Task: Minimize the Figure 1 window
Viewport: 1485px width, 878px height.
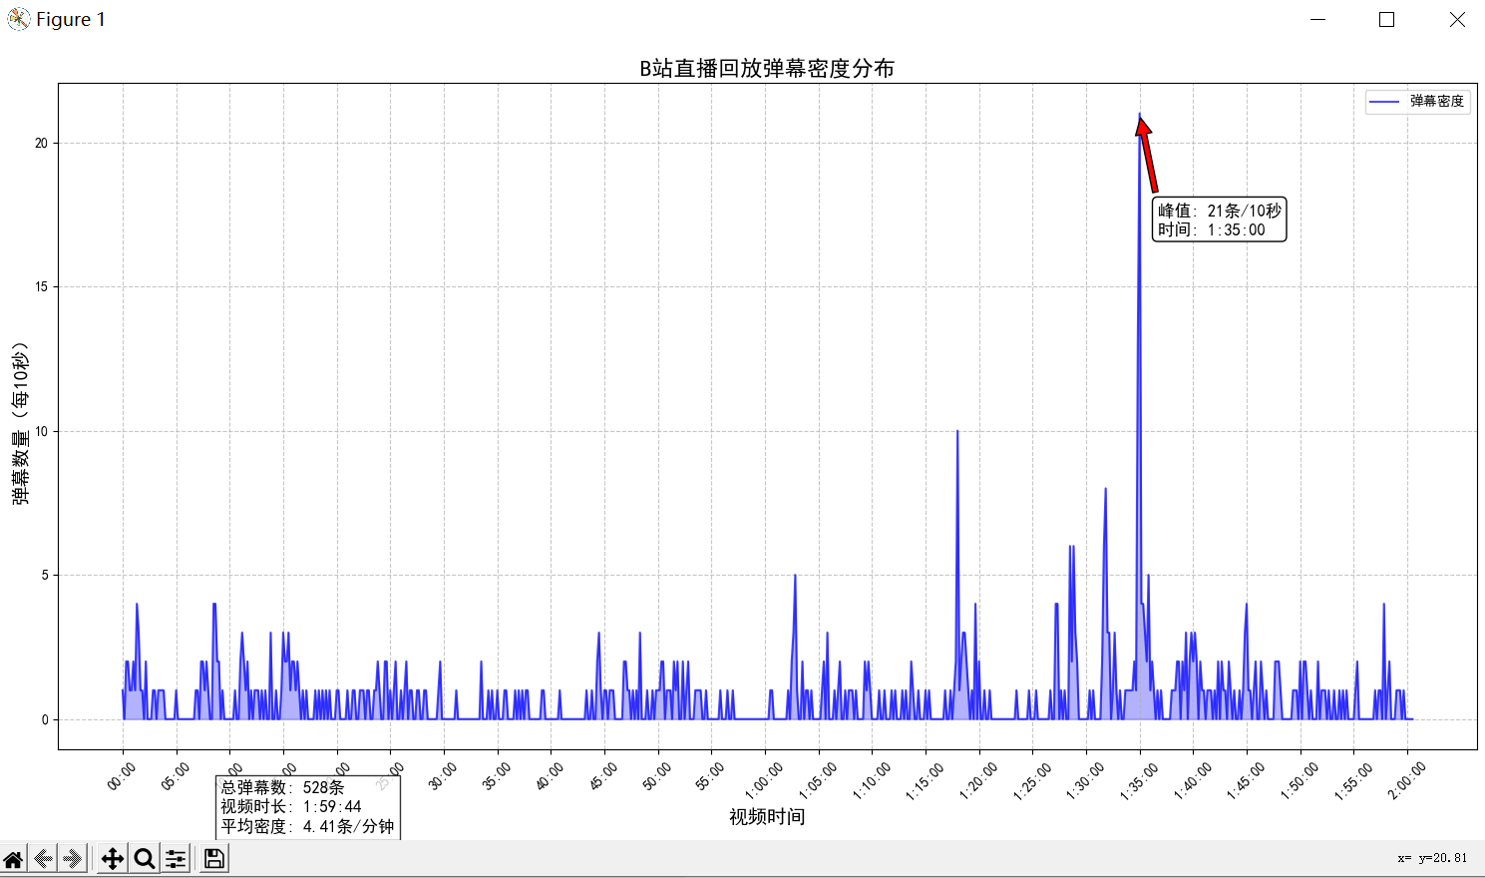Action: tap(1318, 19)
